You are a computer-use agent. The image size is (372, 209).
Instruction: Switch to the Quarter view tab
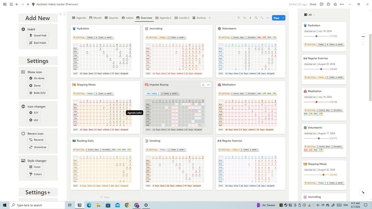point(111,18)
